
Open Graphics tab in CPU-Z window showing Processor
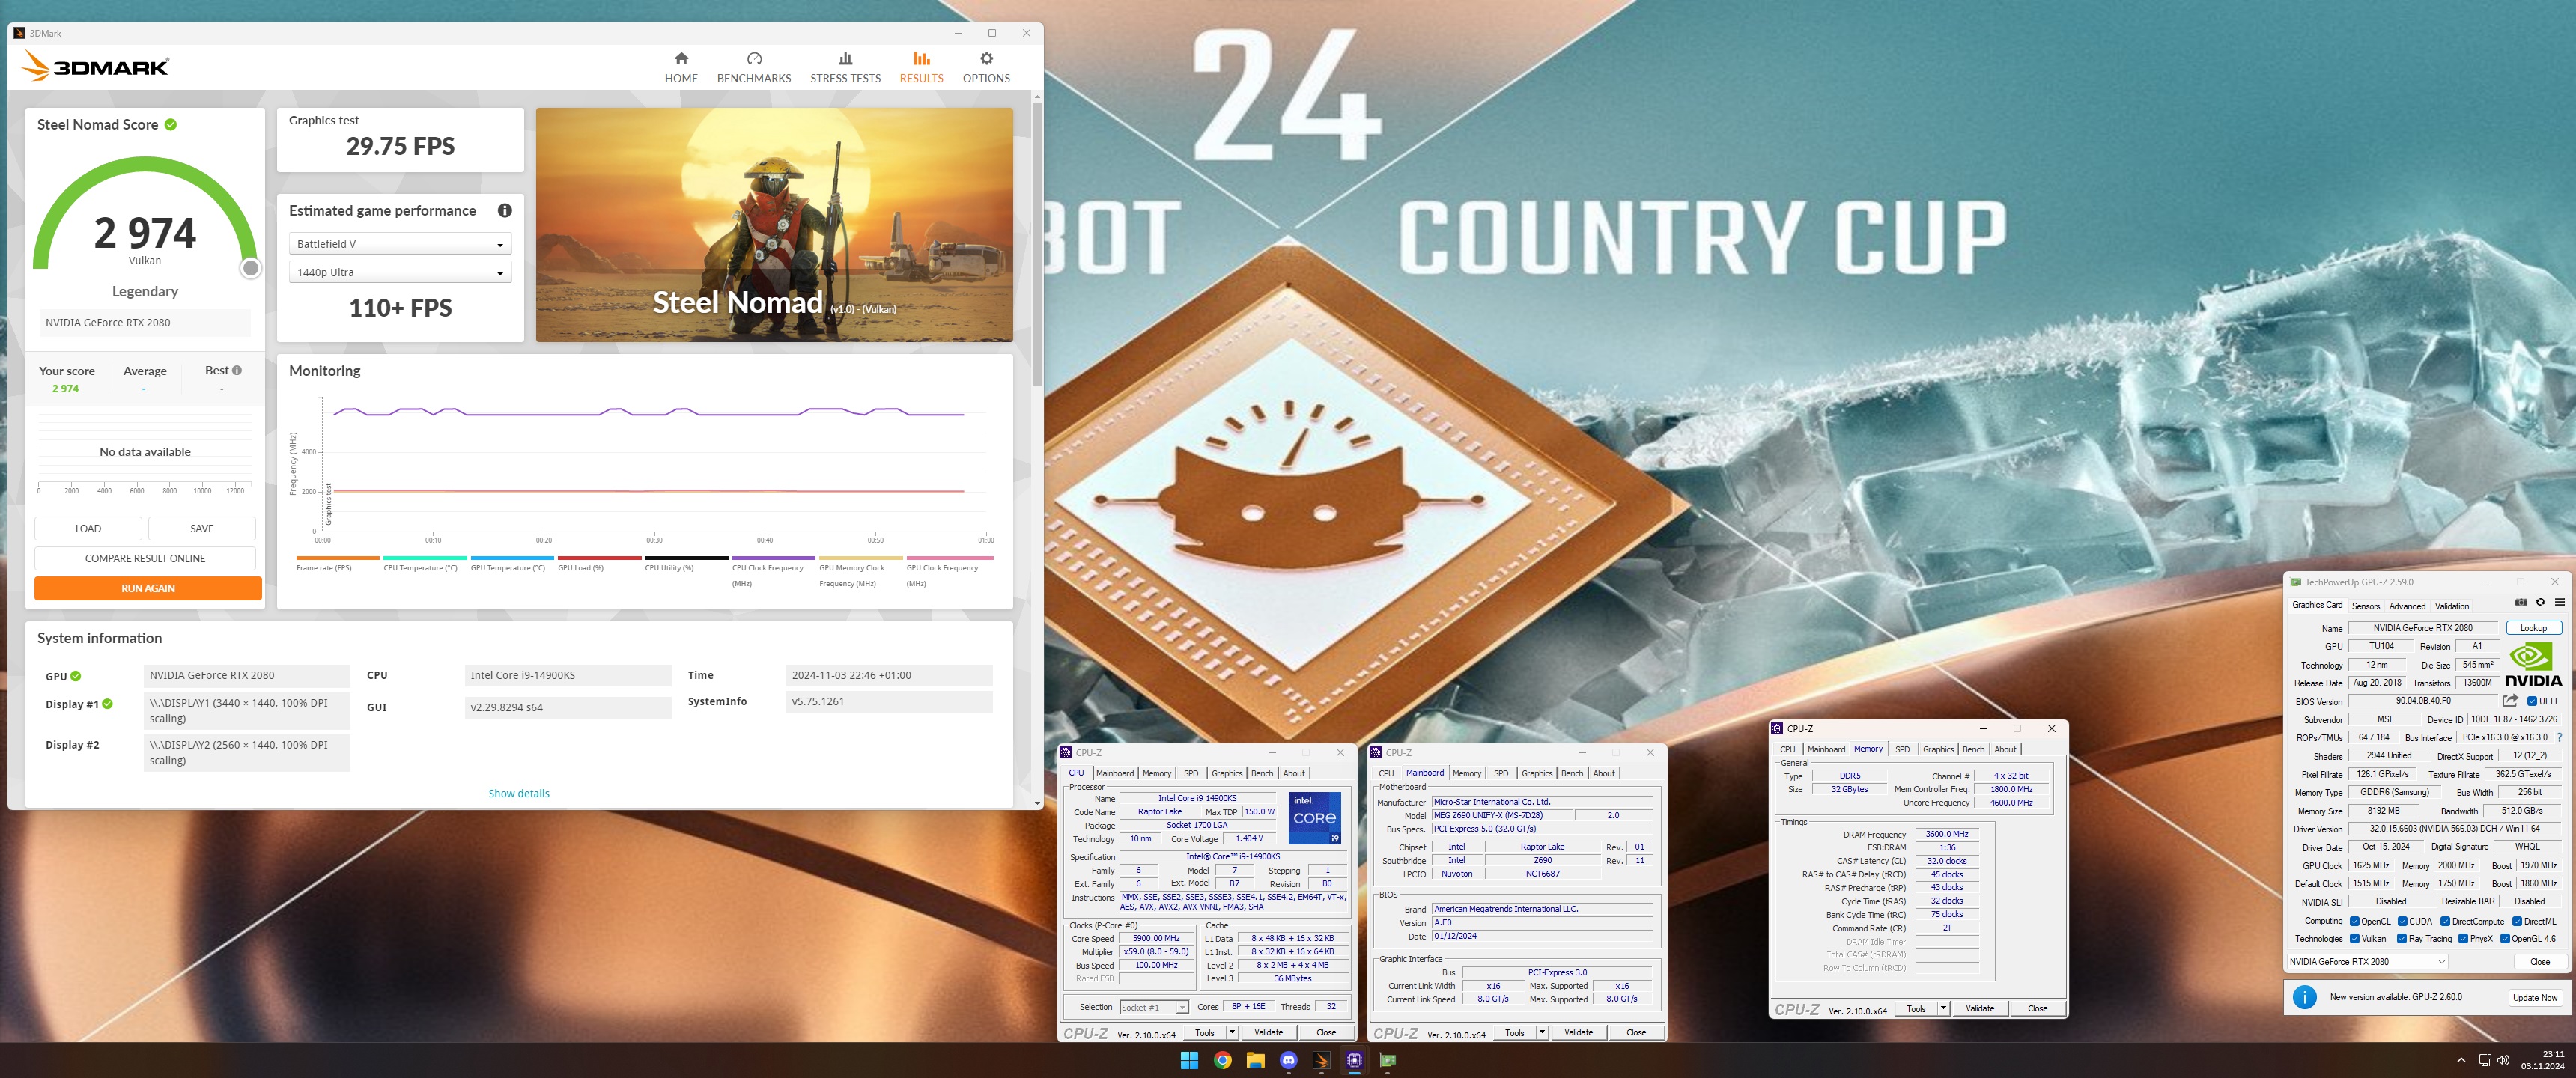point(1227,773)
